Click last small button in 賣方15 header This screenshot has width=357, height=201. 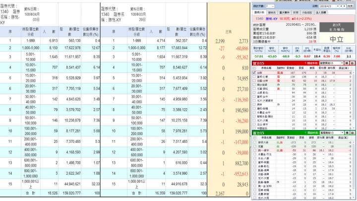[x=352, y=133]
